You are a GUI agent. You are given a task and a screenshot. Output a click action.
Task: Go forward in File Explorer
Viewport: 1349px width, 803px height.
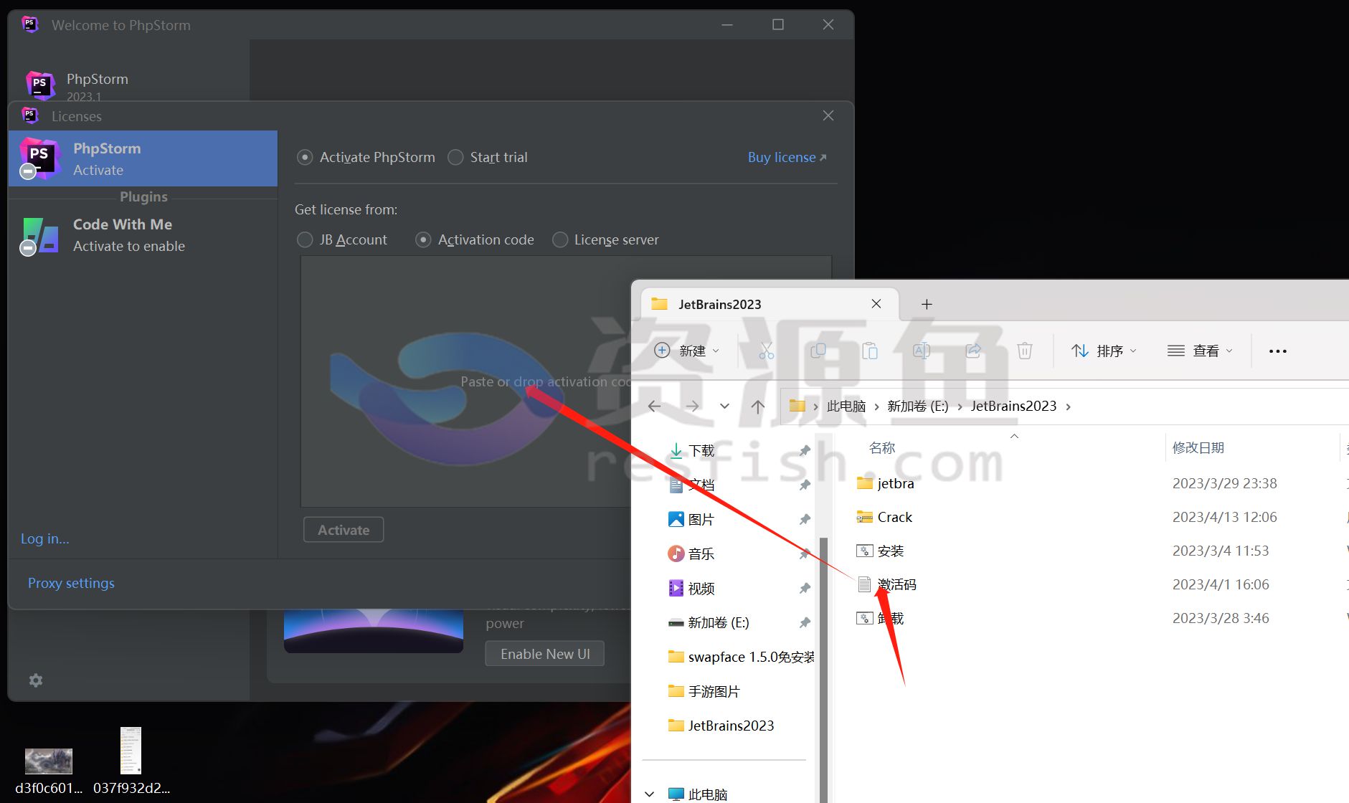692,406
